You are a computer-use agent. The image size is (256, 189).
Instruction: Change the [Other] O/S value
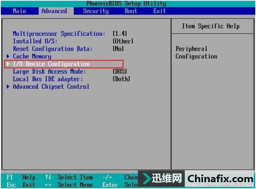(x=123, y=41)
